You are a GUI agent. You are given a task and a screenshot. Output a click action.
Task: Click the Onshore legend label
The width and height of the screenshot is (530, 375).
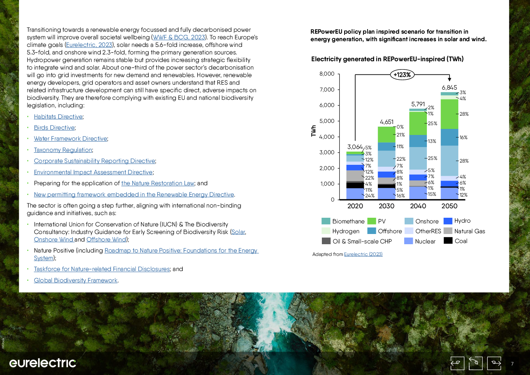pyautogui.click(x=427, y=222)
